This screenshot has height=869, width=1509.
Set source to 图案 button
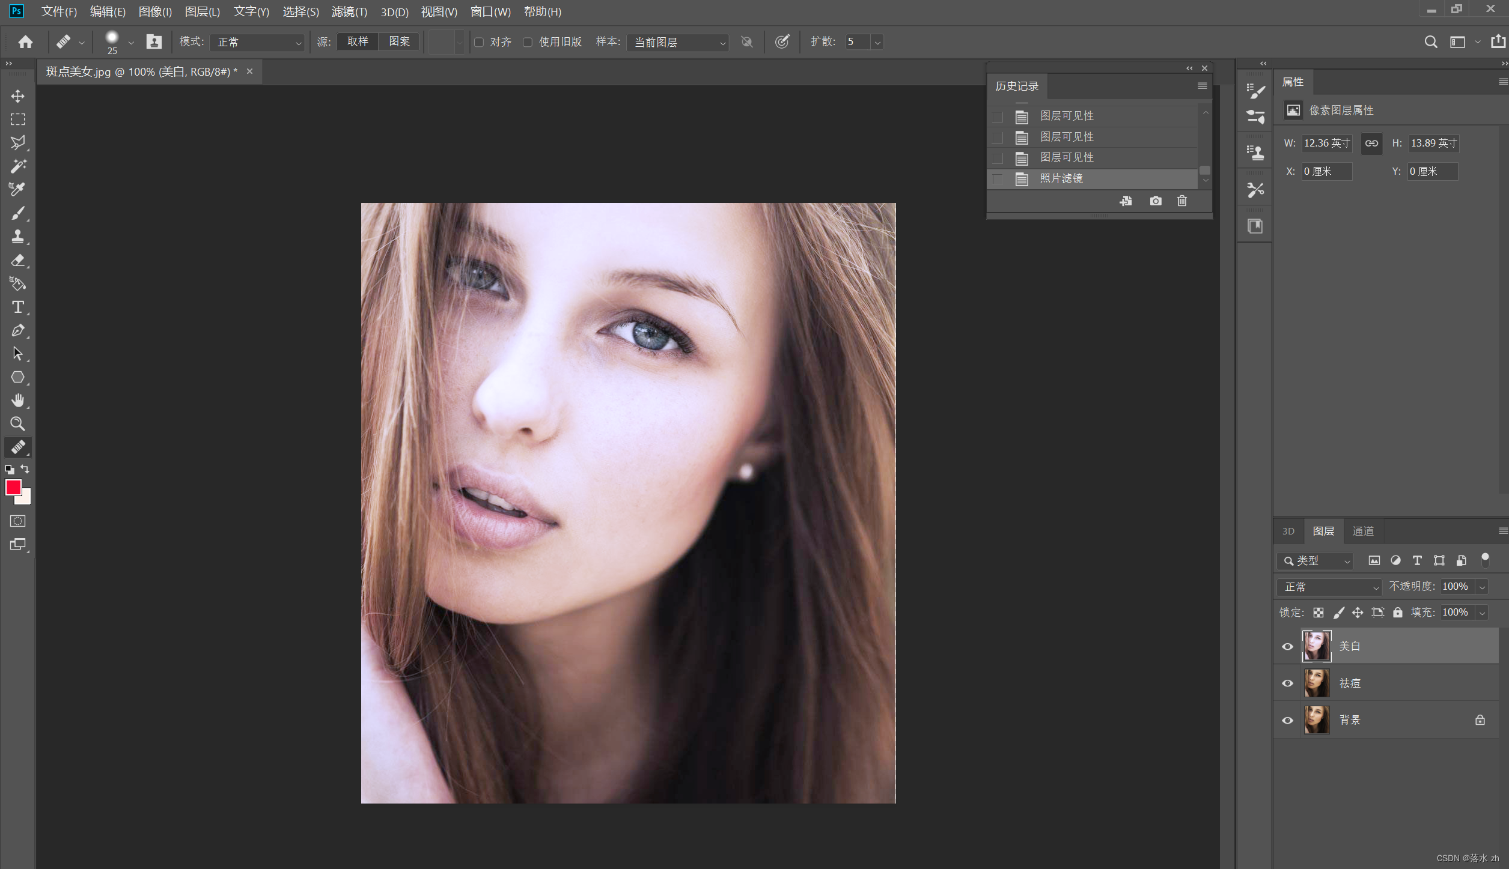click(x=399, y=41)
